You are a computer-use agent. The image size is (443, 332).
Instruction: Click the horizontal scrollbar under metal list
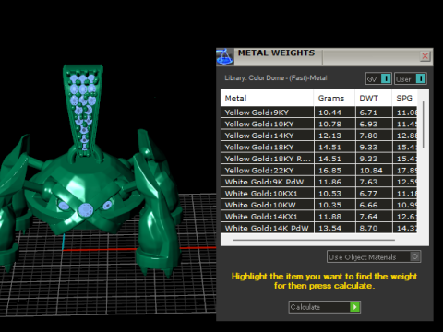[314, 240]
